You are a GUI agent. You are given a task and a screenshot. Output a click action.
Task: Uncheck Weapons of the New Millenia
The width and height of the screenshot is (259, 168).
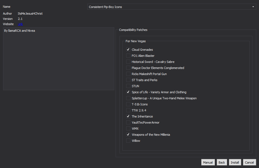tap(128, 135)
